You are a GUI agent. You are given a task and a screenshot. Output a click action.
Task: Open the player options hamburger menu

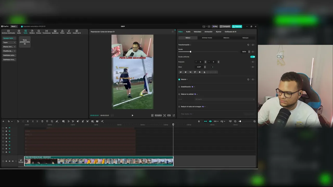pyautogui.click(x=172, y=32)
